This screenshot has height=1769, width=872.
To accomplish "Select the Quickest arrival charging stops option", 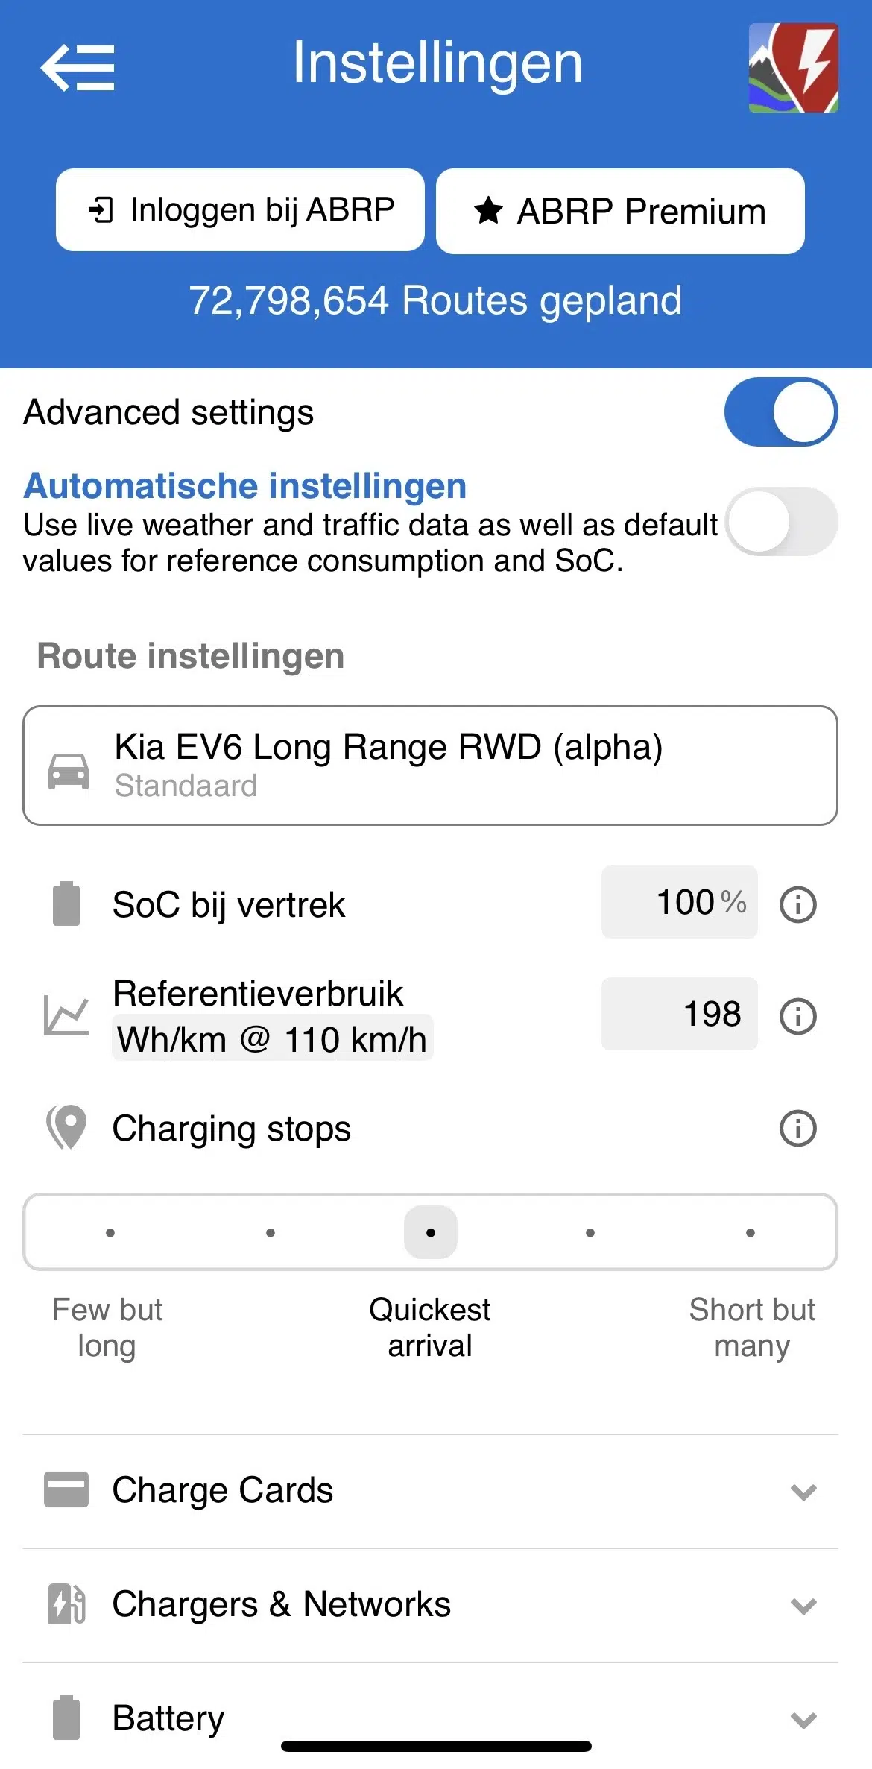I will point(431,1232).
